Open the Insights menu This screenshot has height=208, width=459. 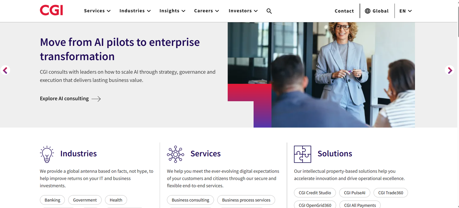click(172, 11)
